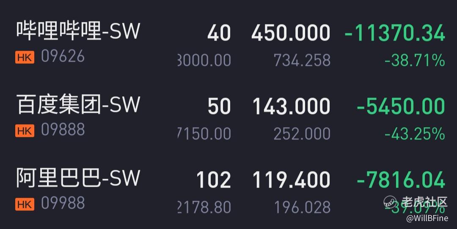Open the 哔哩哔哩-SW stock position
Image resolution: width=457 pixels, height=229 pixels.
(78, 32)
